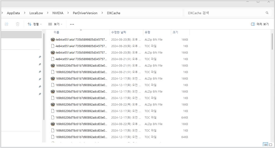Go to AppData in the breadcrumb
The width and height of the screenshot is (275, 148).
pyautogui.click(x=13, y=13)
